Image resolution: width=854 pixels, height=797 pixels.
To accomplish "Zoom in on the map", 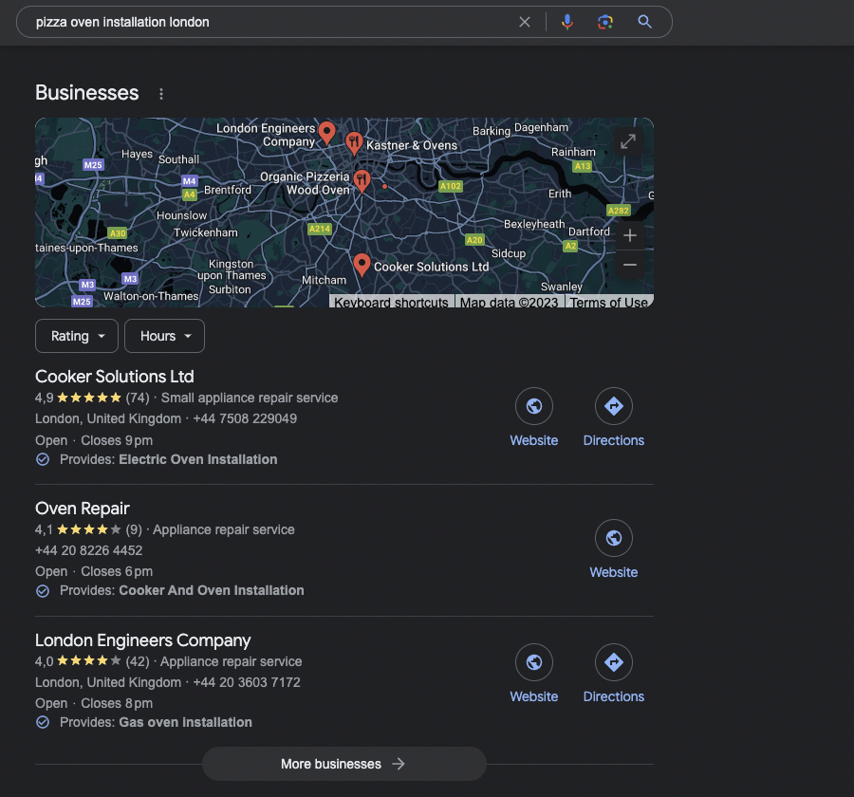I will tap(630, 235).
